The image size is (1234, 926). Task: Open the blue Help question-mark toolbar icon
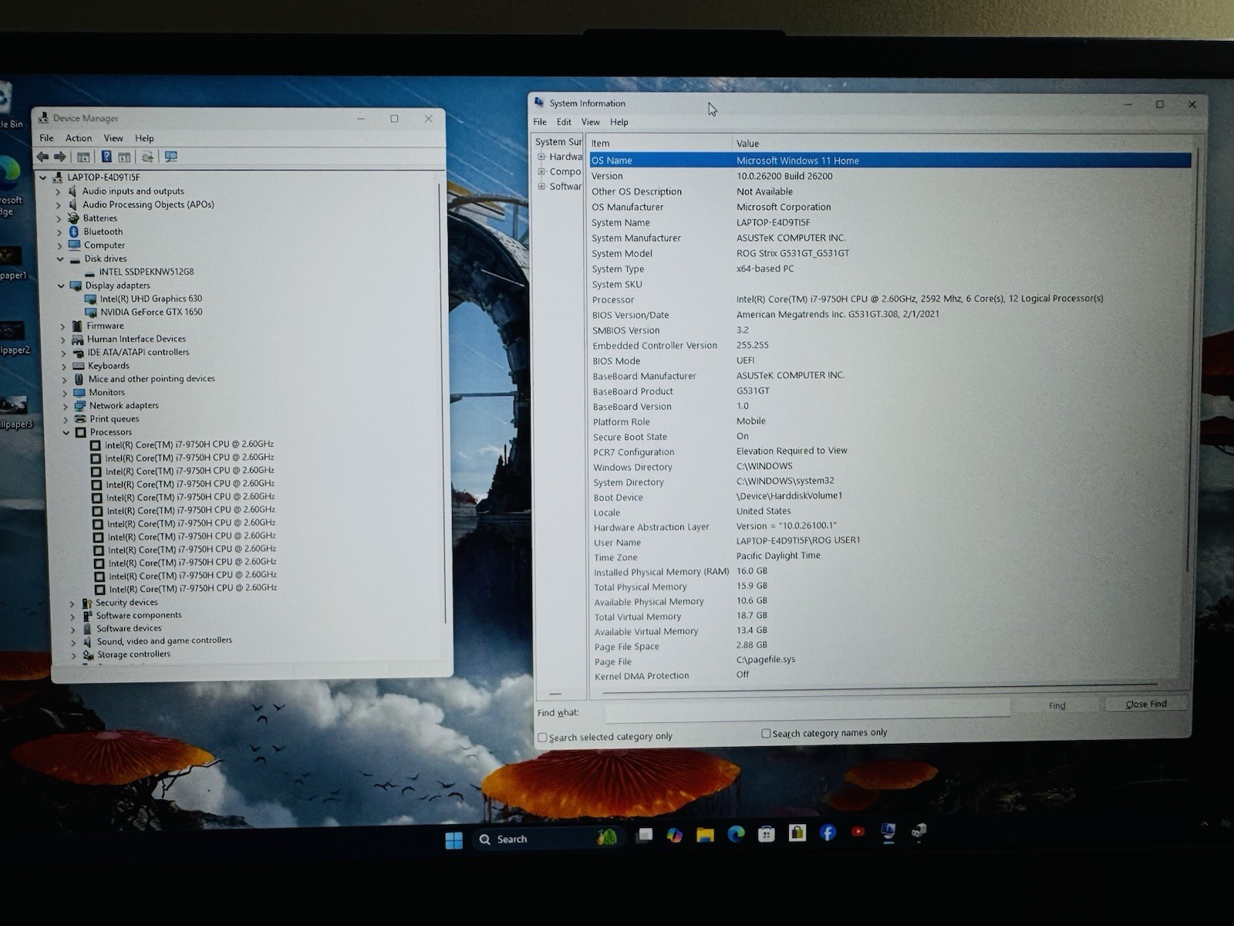[x=106, y=157]
